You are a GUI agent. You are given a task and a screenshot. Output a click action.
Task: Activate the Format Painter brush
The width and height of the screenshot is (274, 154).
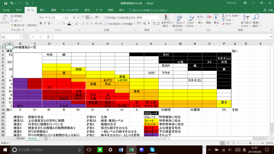(x=12, y=25)
